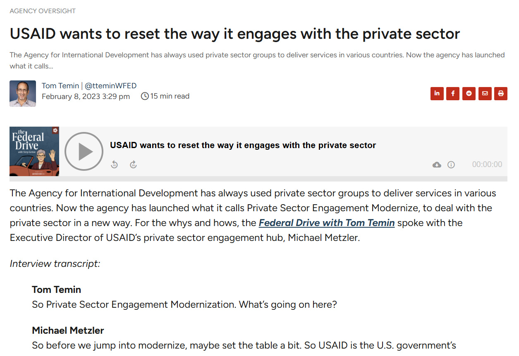
Task: Skip audio forward thirty seconds
Action: (x=133, y=165)
